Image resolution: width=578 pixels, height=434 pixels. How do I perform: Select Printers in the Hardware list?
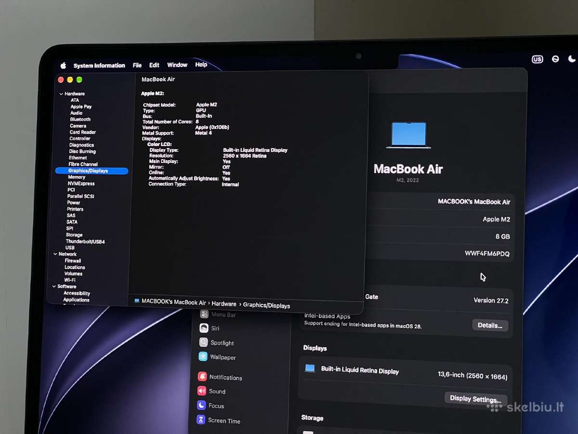point(75,209)
